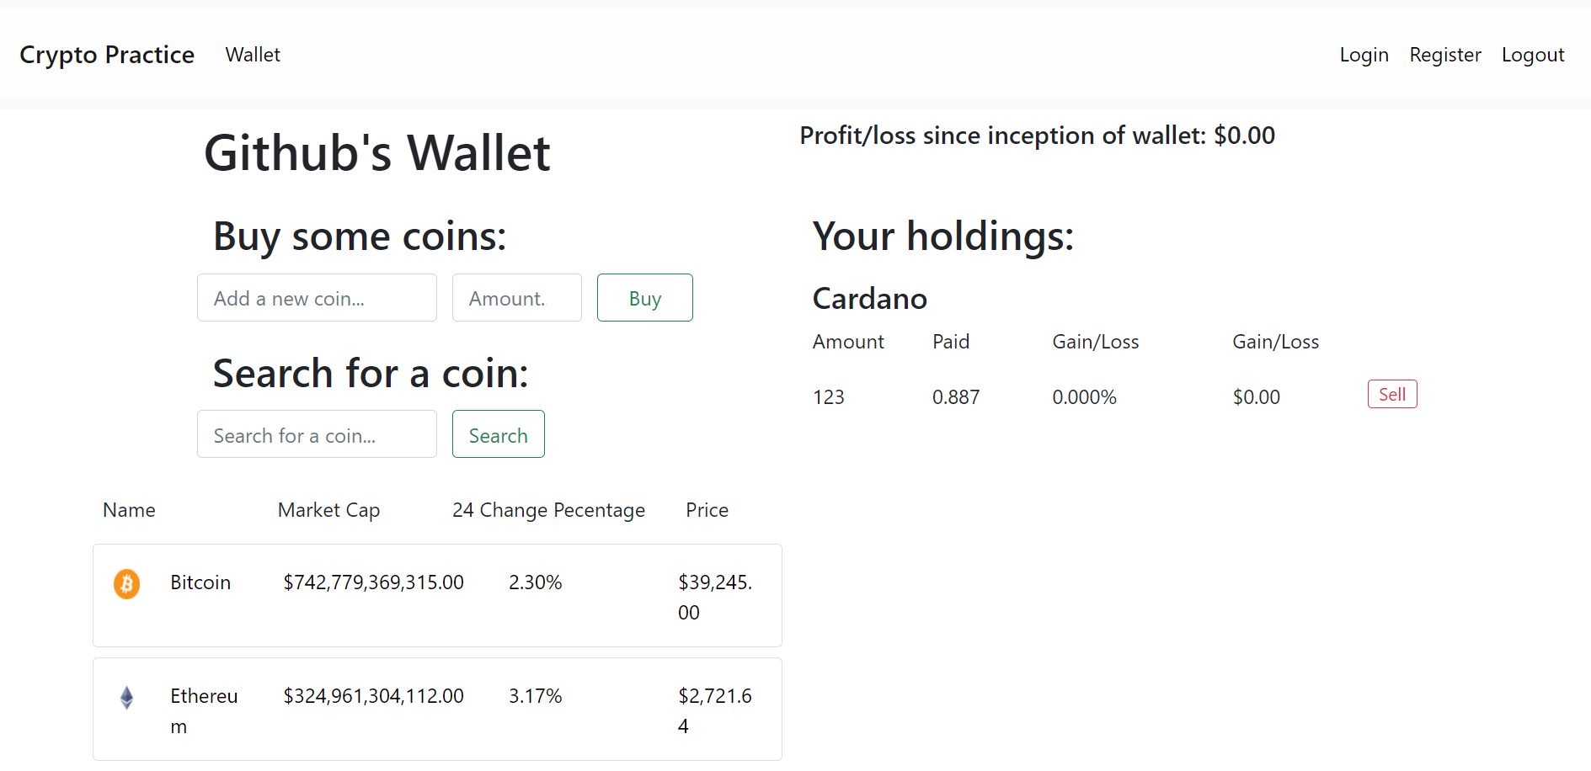The image size is (1591, 771).
Task: Click the Amount input field
Action: coord(516,297)
